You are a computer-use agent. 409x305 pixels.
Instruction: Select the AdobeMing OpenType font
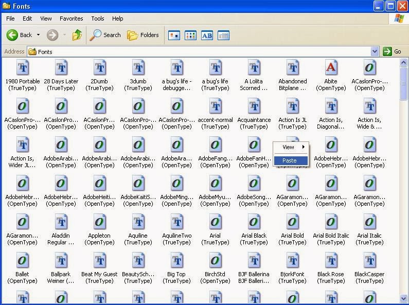pyautogui.click(x=176, y=191)
